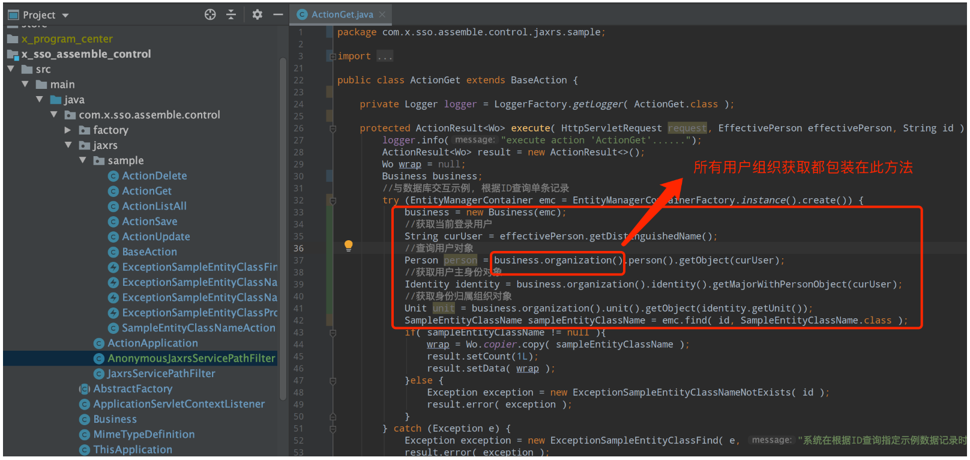Open the Project view dropdown
The width and height of the screenshot is (970, 460).
65,15
